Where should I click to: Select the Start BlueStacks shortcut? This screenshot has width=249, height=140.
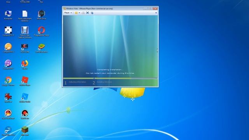click(42, 48)
